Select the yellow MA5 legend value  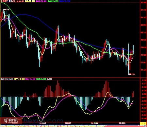click(x=30, y=1)
